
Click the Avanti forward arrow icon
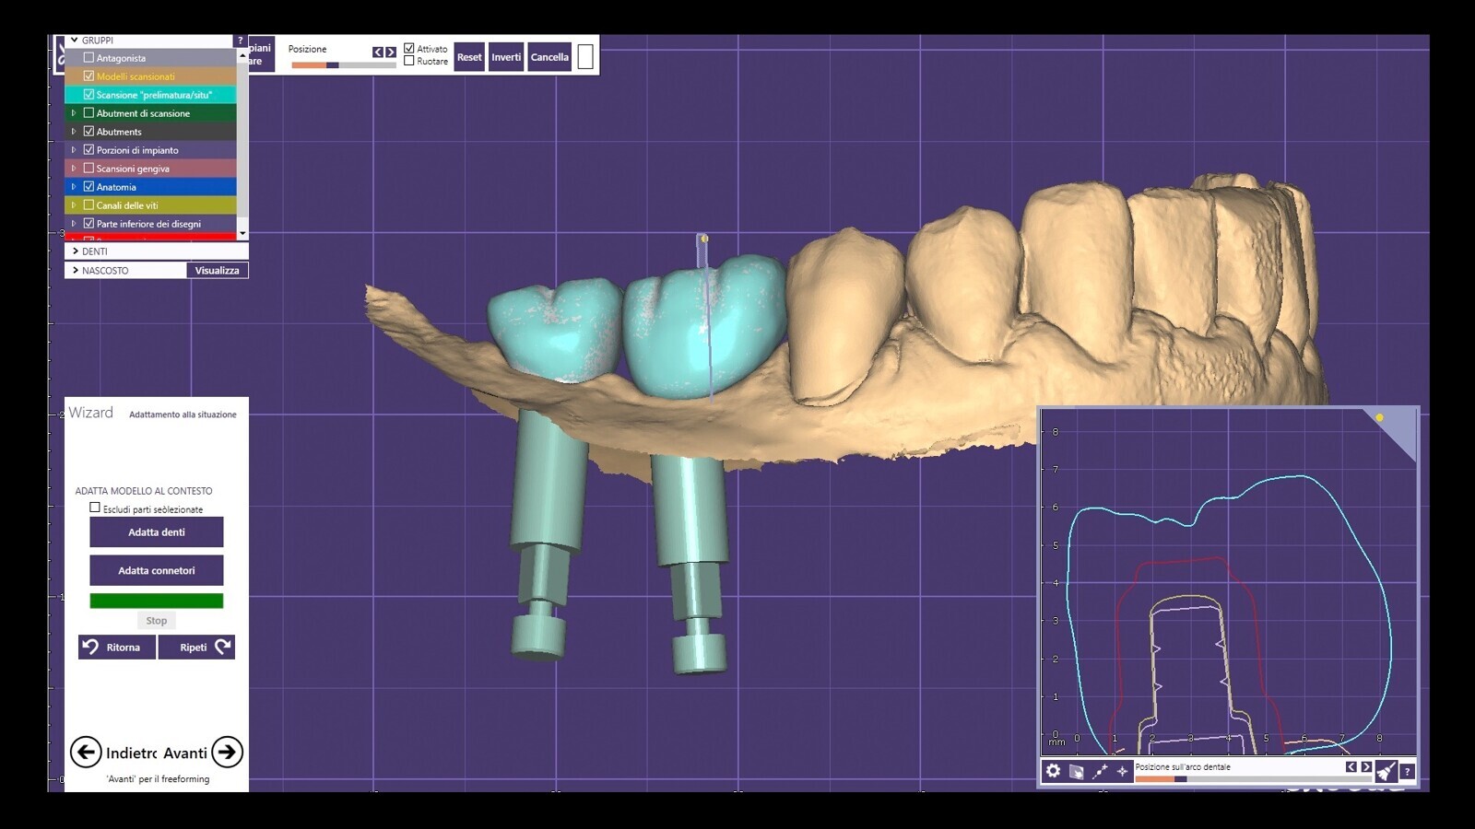pyautogui.click(x=227, y=753)
